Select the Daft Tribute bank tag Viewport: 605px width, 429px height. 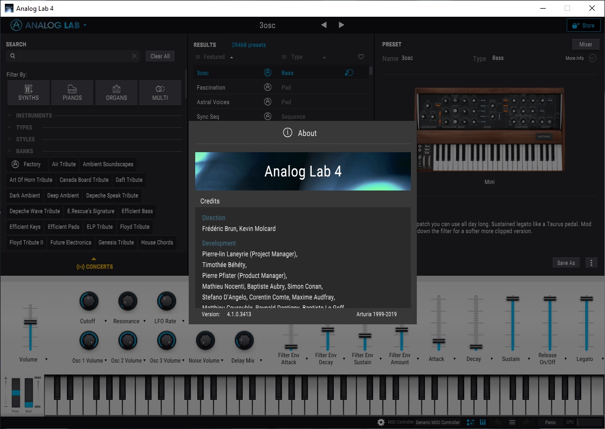(x=129, y=180)
